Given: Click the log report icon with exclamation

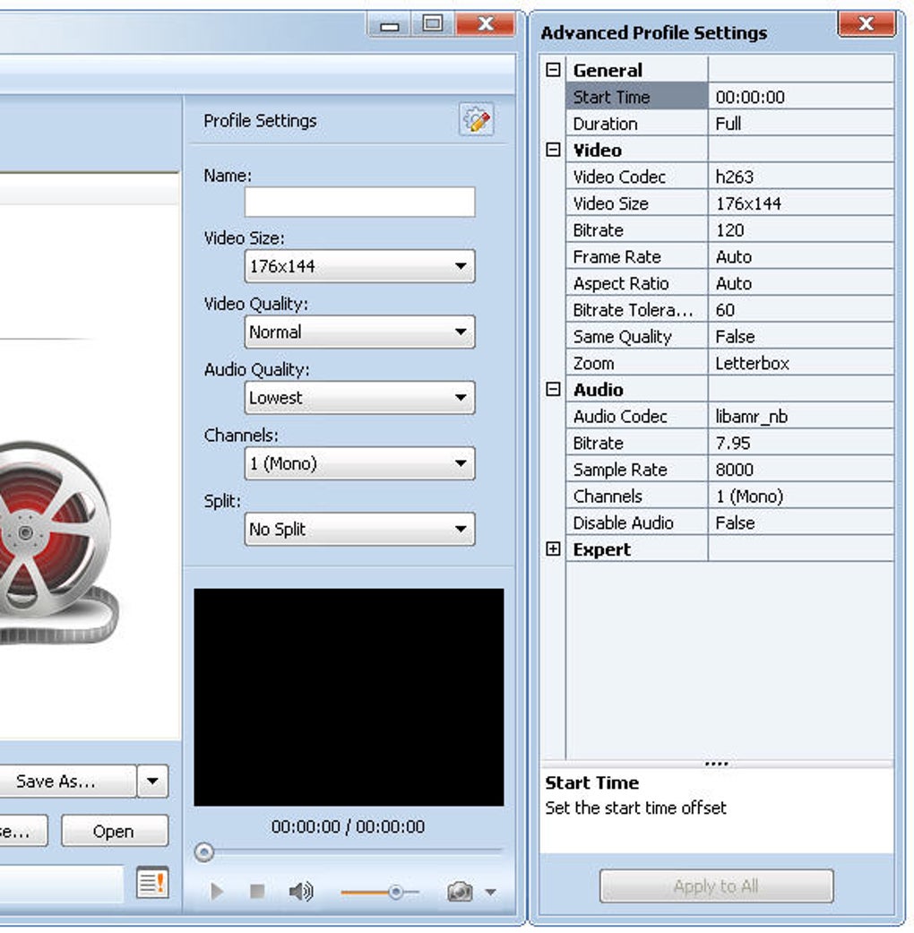Looking at the screenshot, I should [x=152, y=883].
